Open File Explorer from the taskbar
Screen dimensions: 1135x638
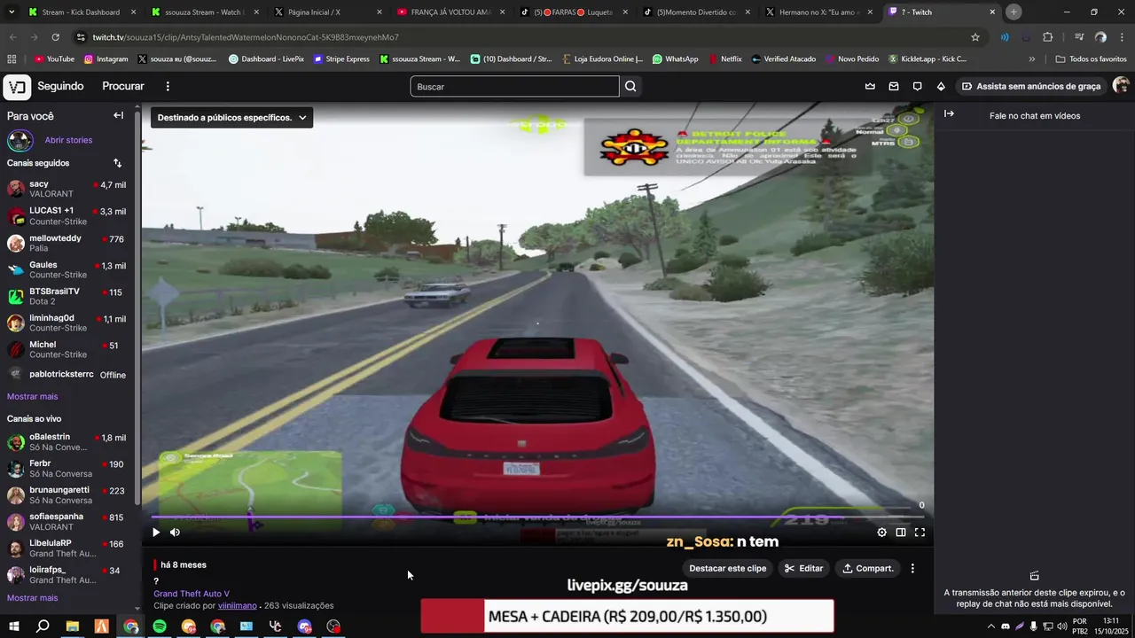click(x=73, y=626)
